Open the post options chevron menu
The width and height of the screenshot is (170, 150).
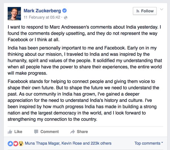tap(162, 10)
